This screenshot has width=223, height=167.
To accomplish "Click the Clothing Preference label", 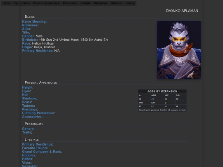I will pyautogui.click(x=38, y=113).
